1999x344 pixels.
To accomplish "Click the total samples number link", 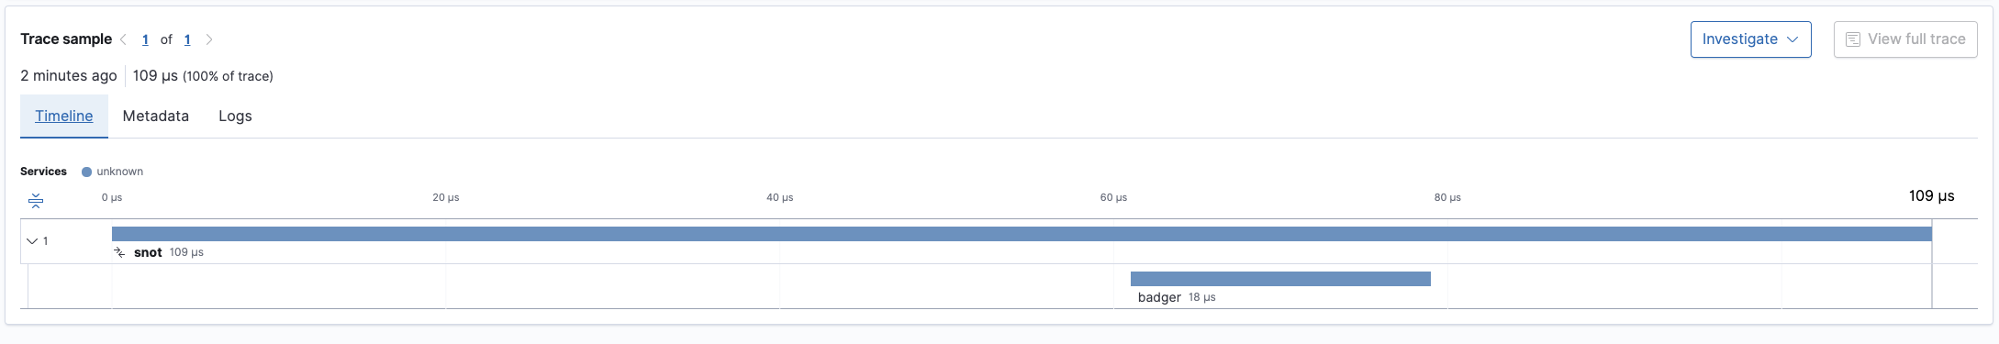I will (187, 39).
